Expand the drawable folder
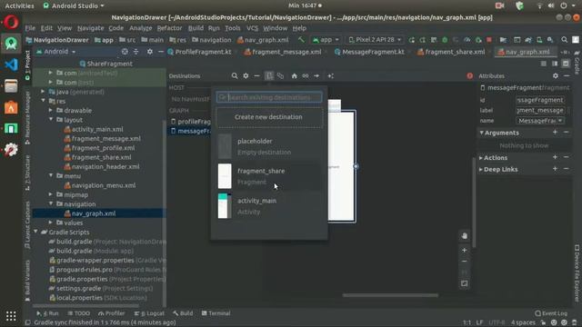Image resolution: width=582 pixels, height=327 pixels. [x=51, y=110]
